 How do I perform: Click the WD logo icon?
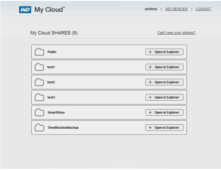(25, 10)
